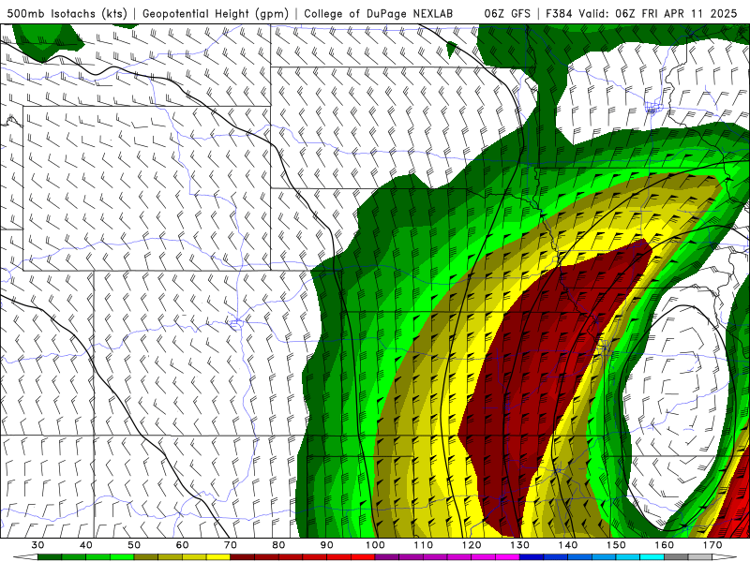Viewport: 750px width, 562px height.
Task: Click the 'Geopotential Height (gpm)' header text
Action: 216,14
